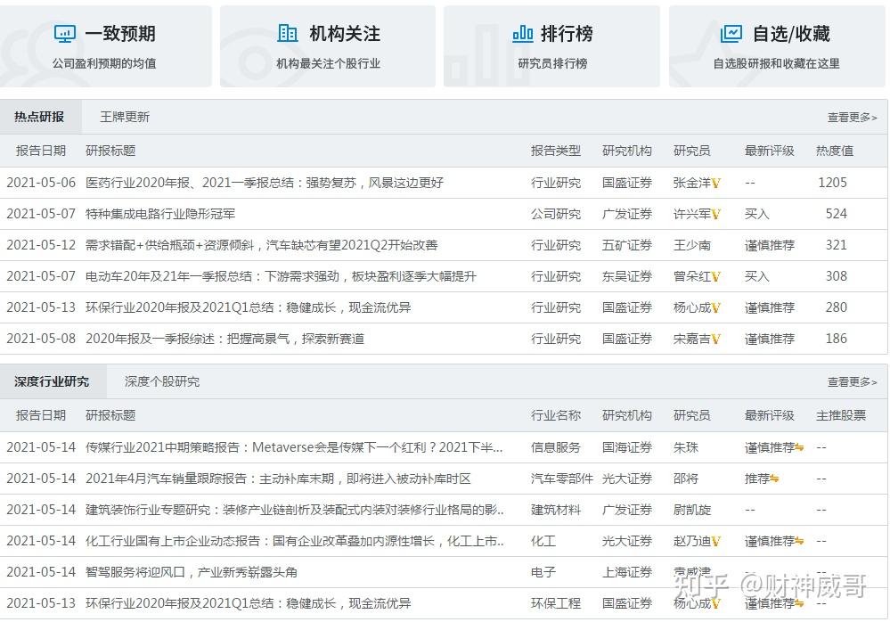Click rating arrow icon next to 推荐 for 邵将
This screenshot has width=890, height=622.
pos(774,479)
